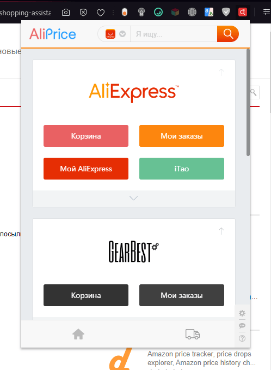Image resolution: width=271 pixels, height=370 pixels.
Task: Click the heart bookmark icon
Action: [101, 13]
